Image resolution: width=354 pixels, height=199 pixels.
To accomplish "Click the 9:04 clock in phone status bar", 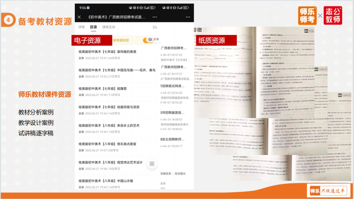I will [x=83, y=8].
